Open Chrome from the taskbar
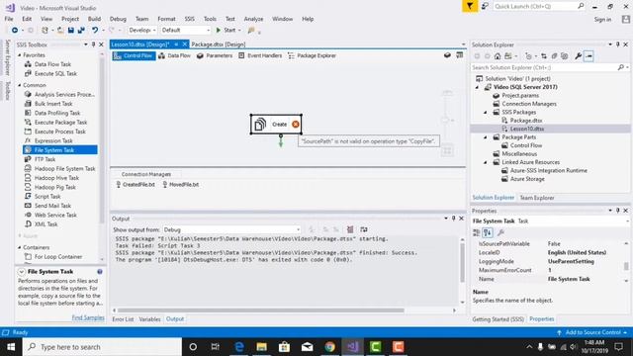 [x=329, y=347]
